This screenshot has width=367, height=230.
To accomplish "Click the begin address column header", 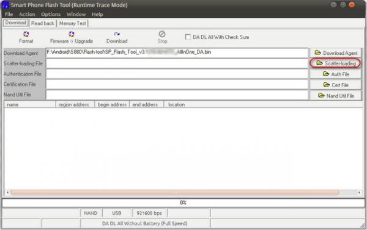I will pos(112,104).
